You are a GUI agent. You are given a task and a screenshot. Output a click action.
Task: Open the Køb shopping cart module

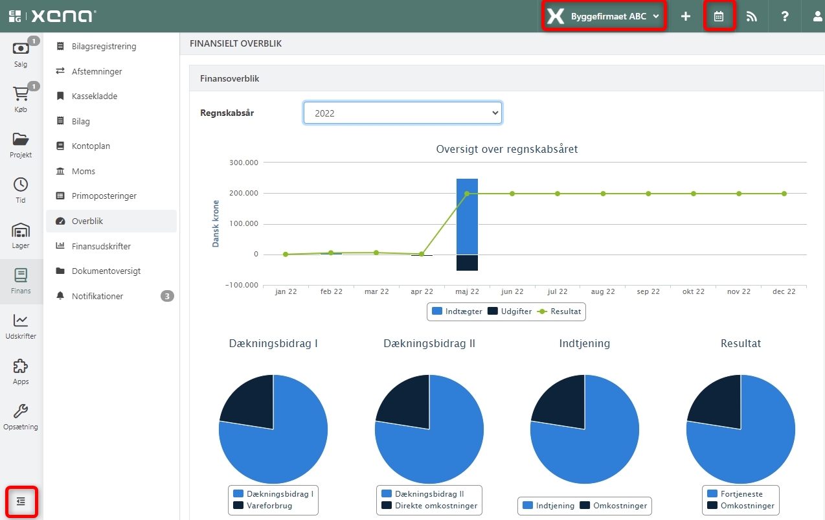pos(21,100)
